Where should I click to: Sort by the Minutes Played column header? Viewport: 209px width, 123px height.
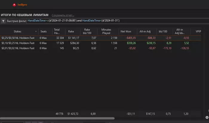(x=106, y=31)
